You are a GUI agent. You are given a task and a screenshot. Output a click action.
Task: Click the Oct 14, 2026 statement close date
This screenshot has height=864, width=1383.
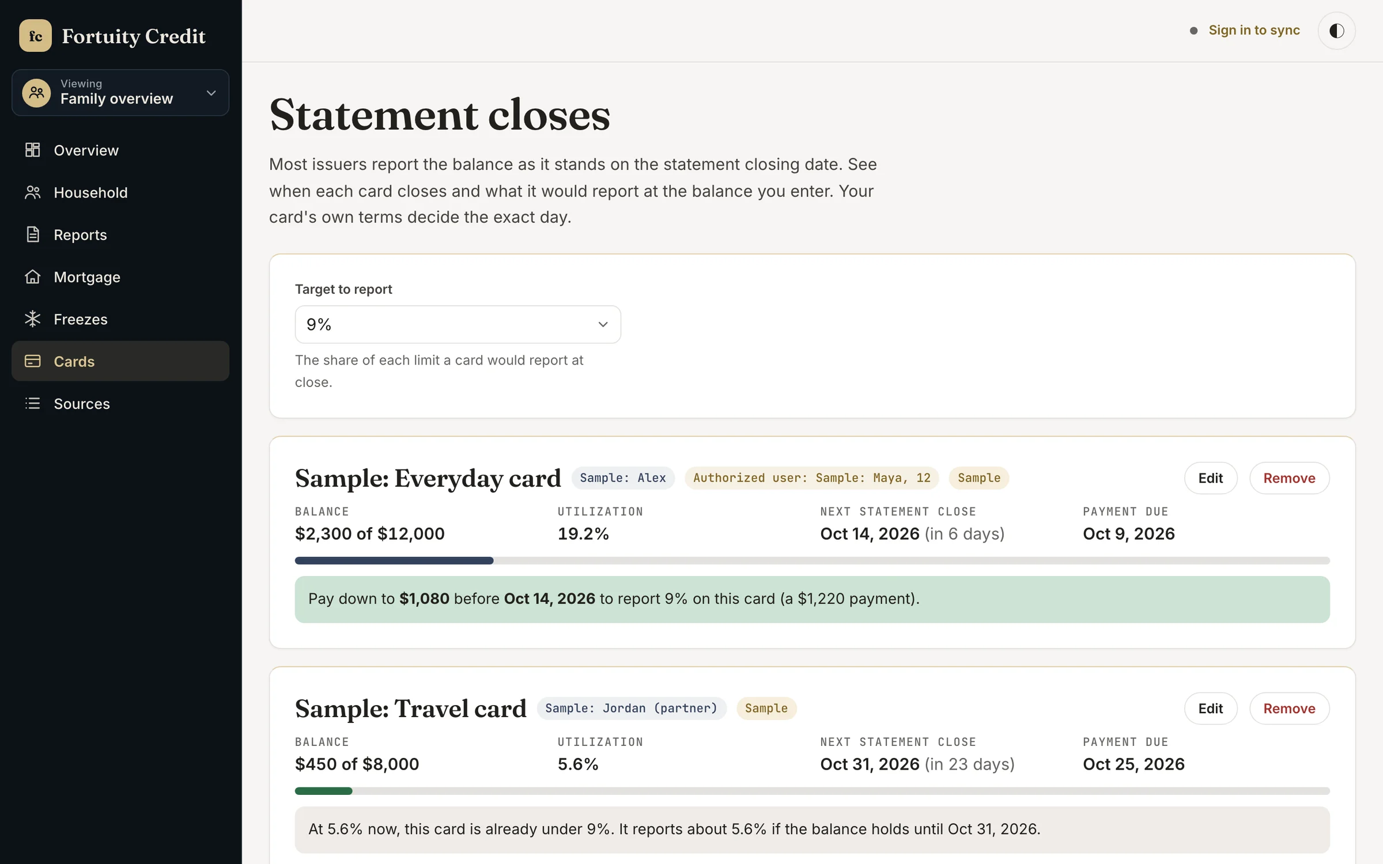(x=870, y=533)
